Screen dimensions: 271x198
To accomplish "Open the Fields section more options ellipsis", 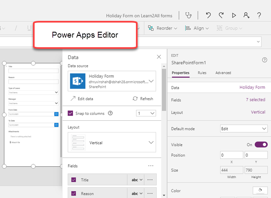I will 151,166.
